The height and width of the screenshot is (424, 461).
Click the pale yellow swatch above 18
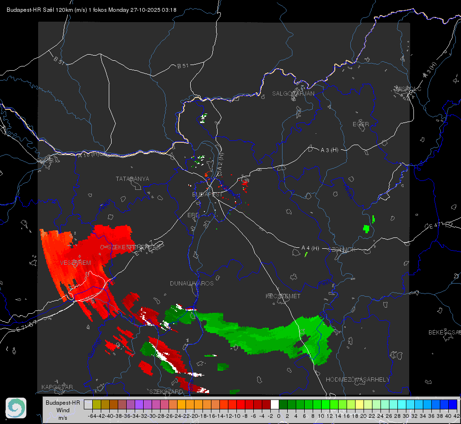360,404
